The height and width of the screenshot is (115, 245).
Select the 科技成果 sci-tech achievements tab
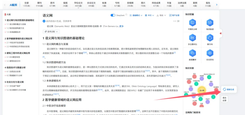tap(156, 4)
